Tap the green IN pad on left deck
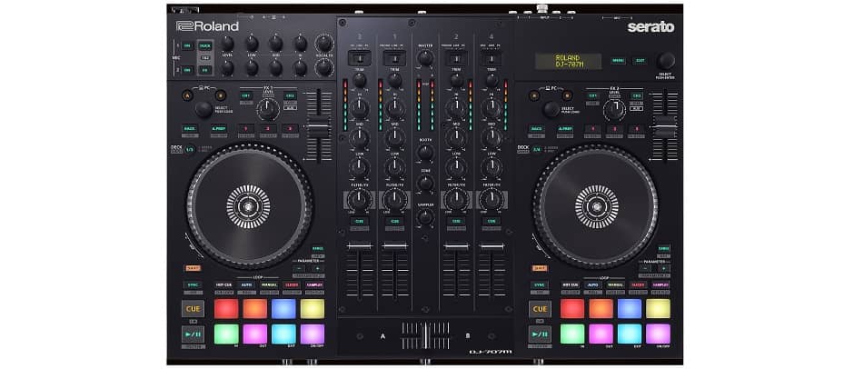 coord(226,334)
